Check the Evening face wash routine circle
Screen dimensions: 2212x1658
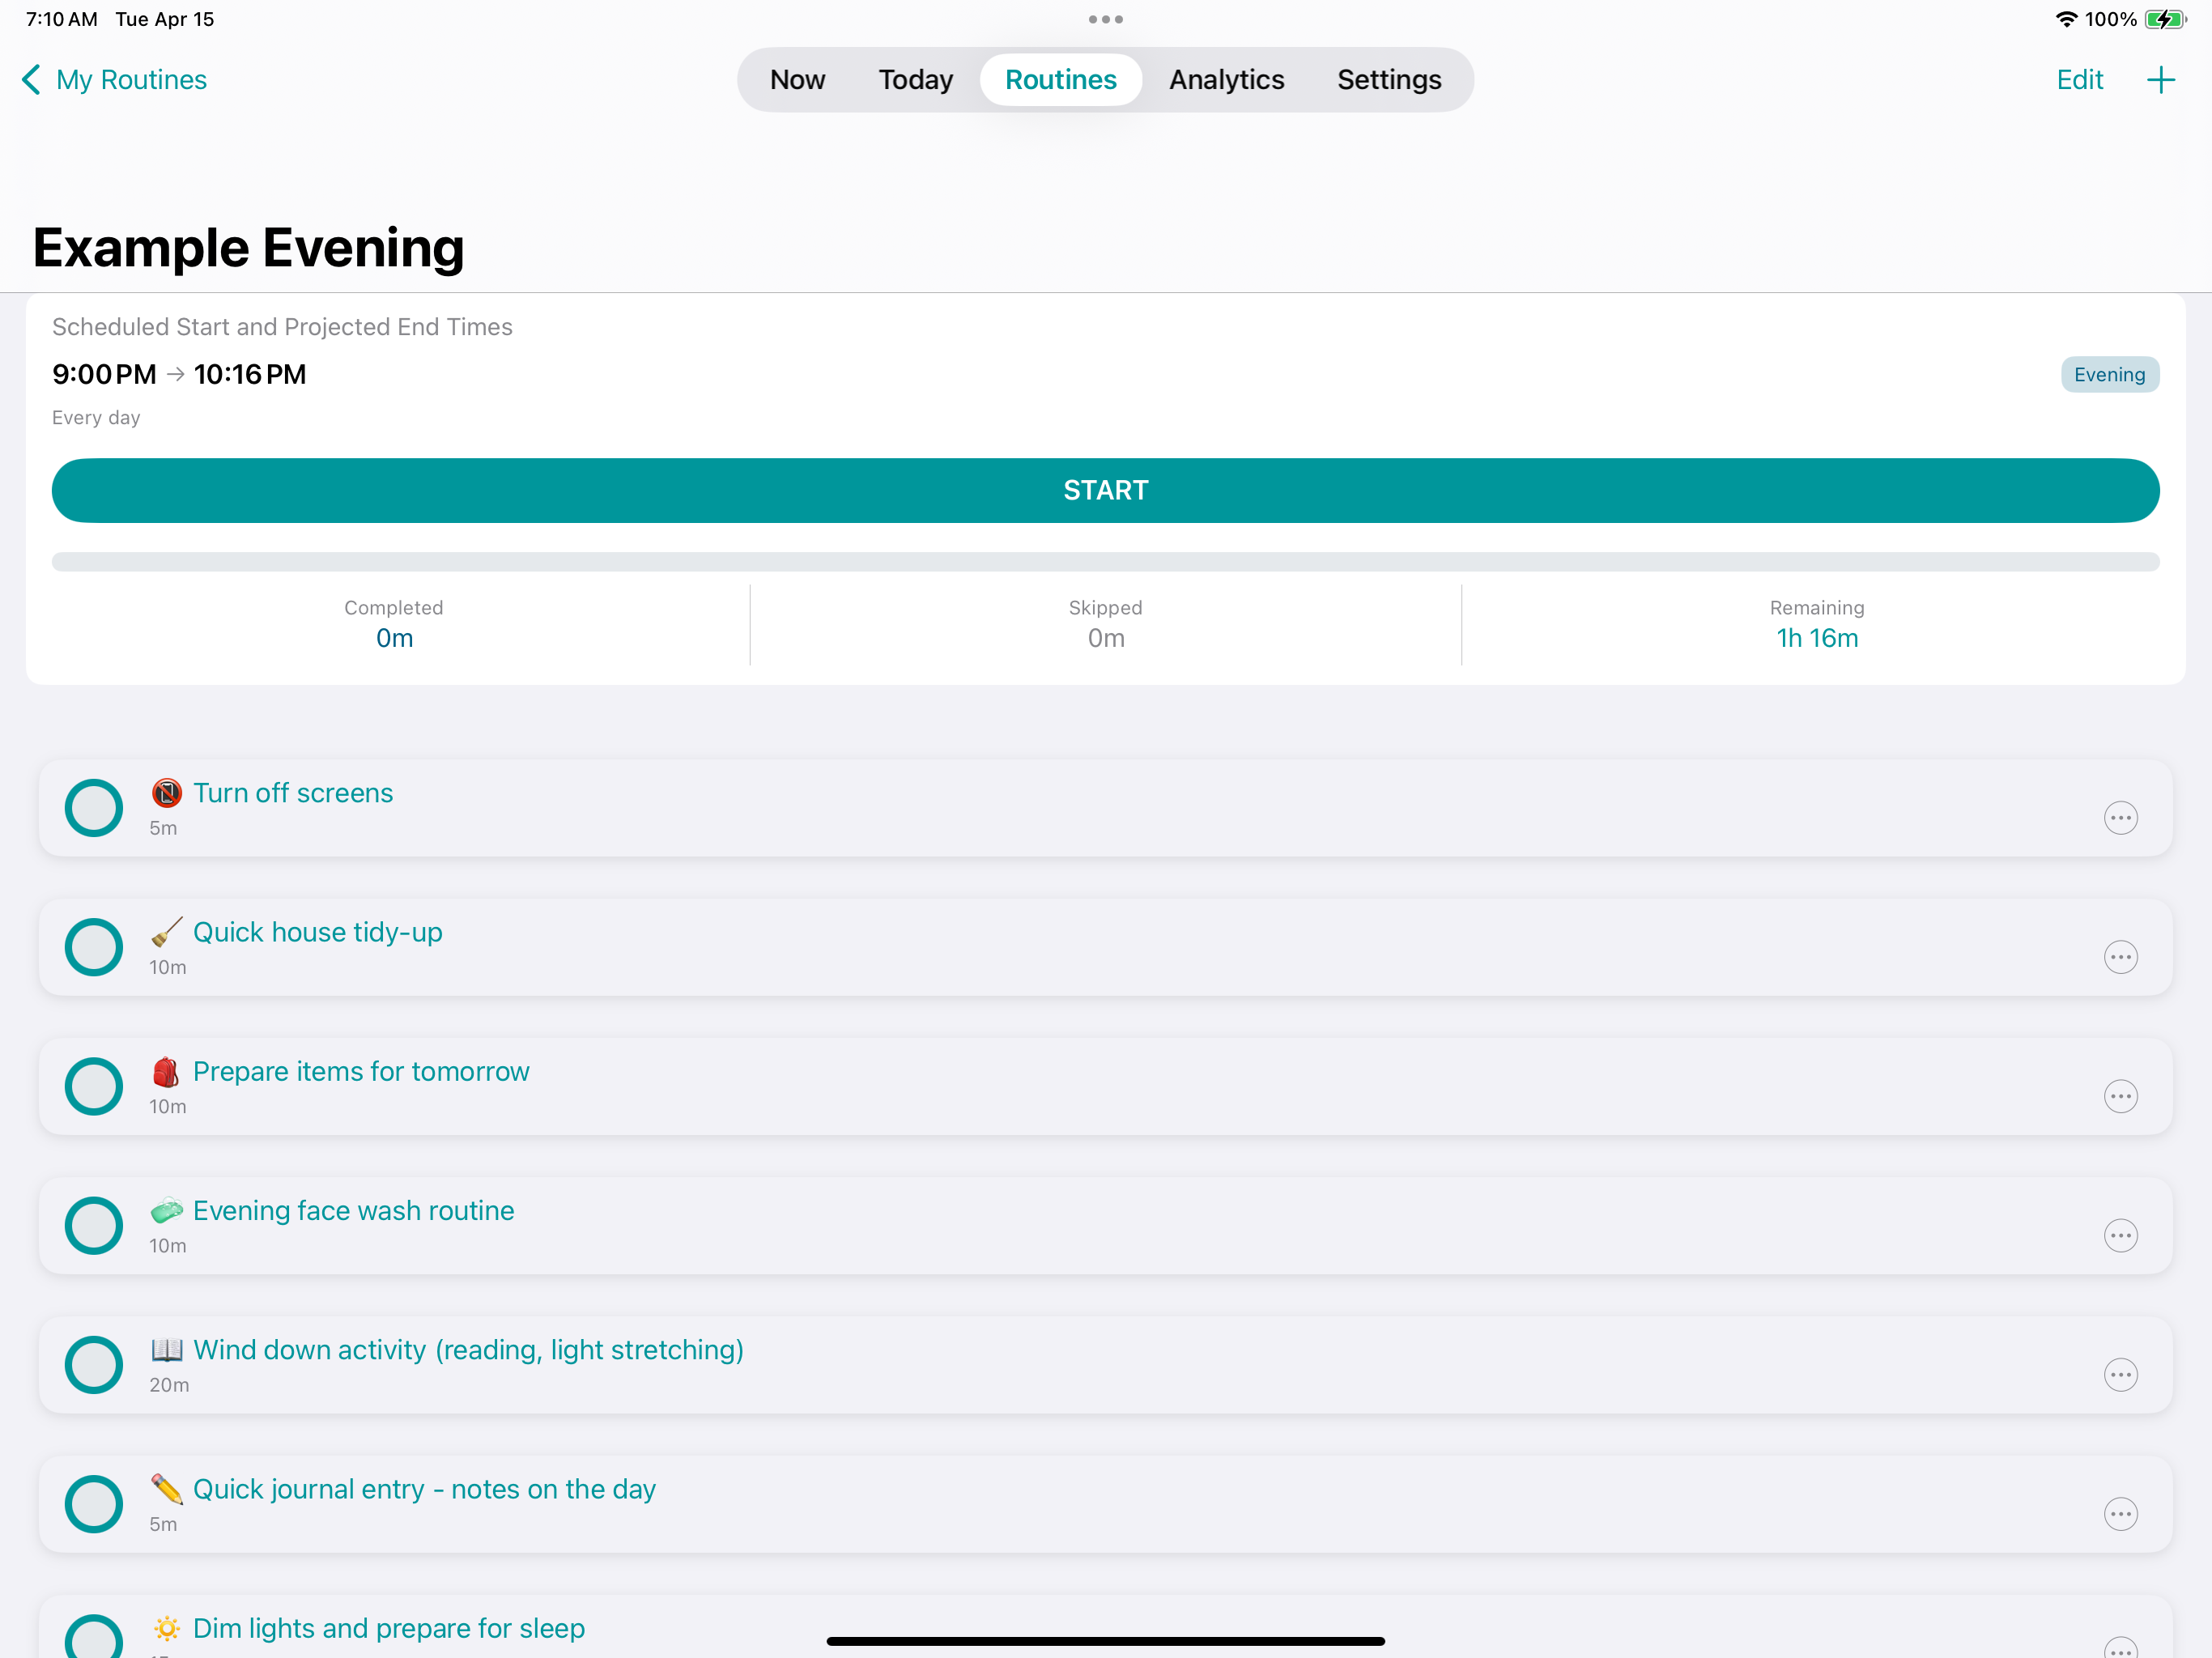[x=94, y=1225]
